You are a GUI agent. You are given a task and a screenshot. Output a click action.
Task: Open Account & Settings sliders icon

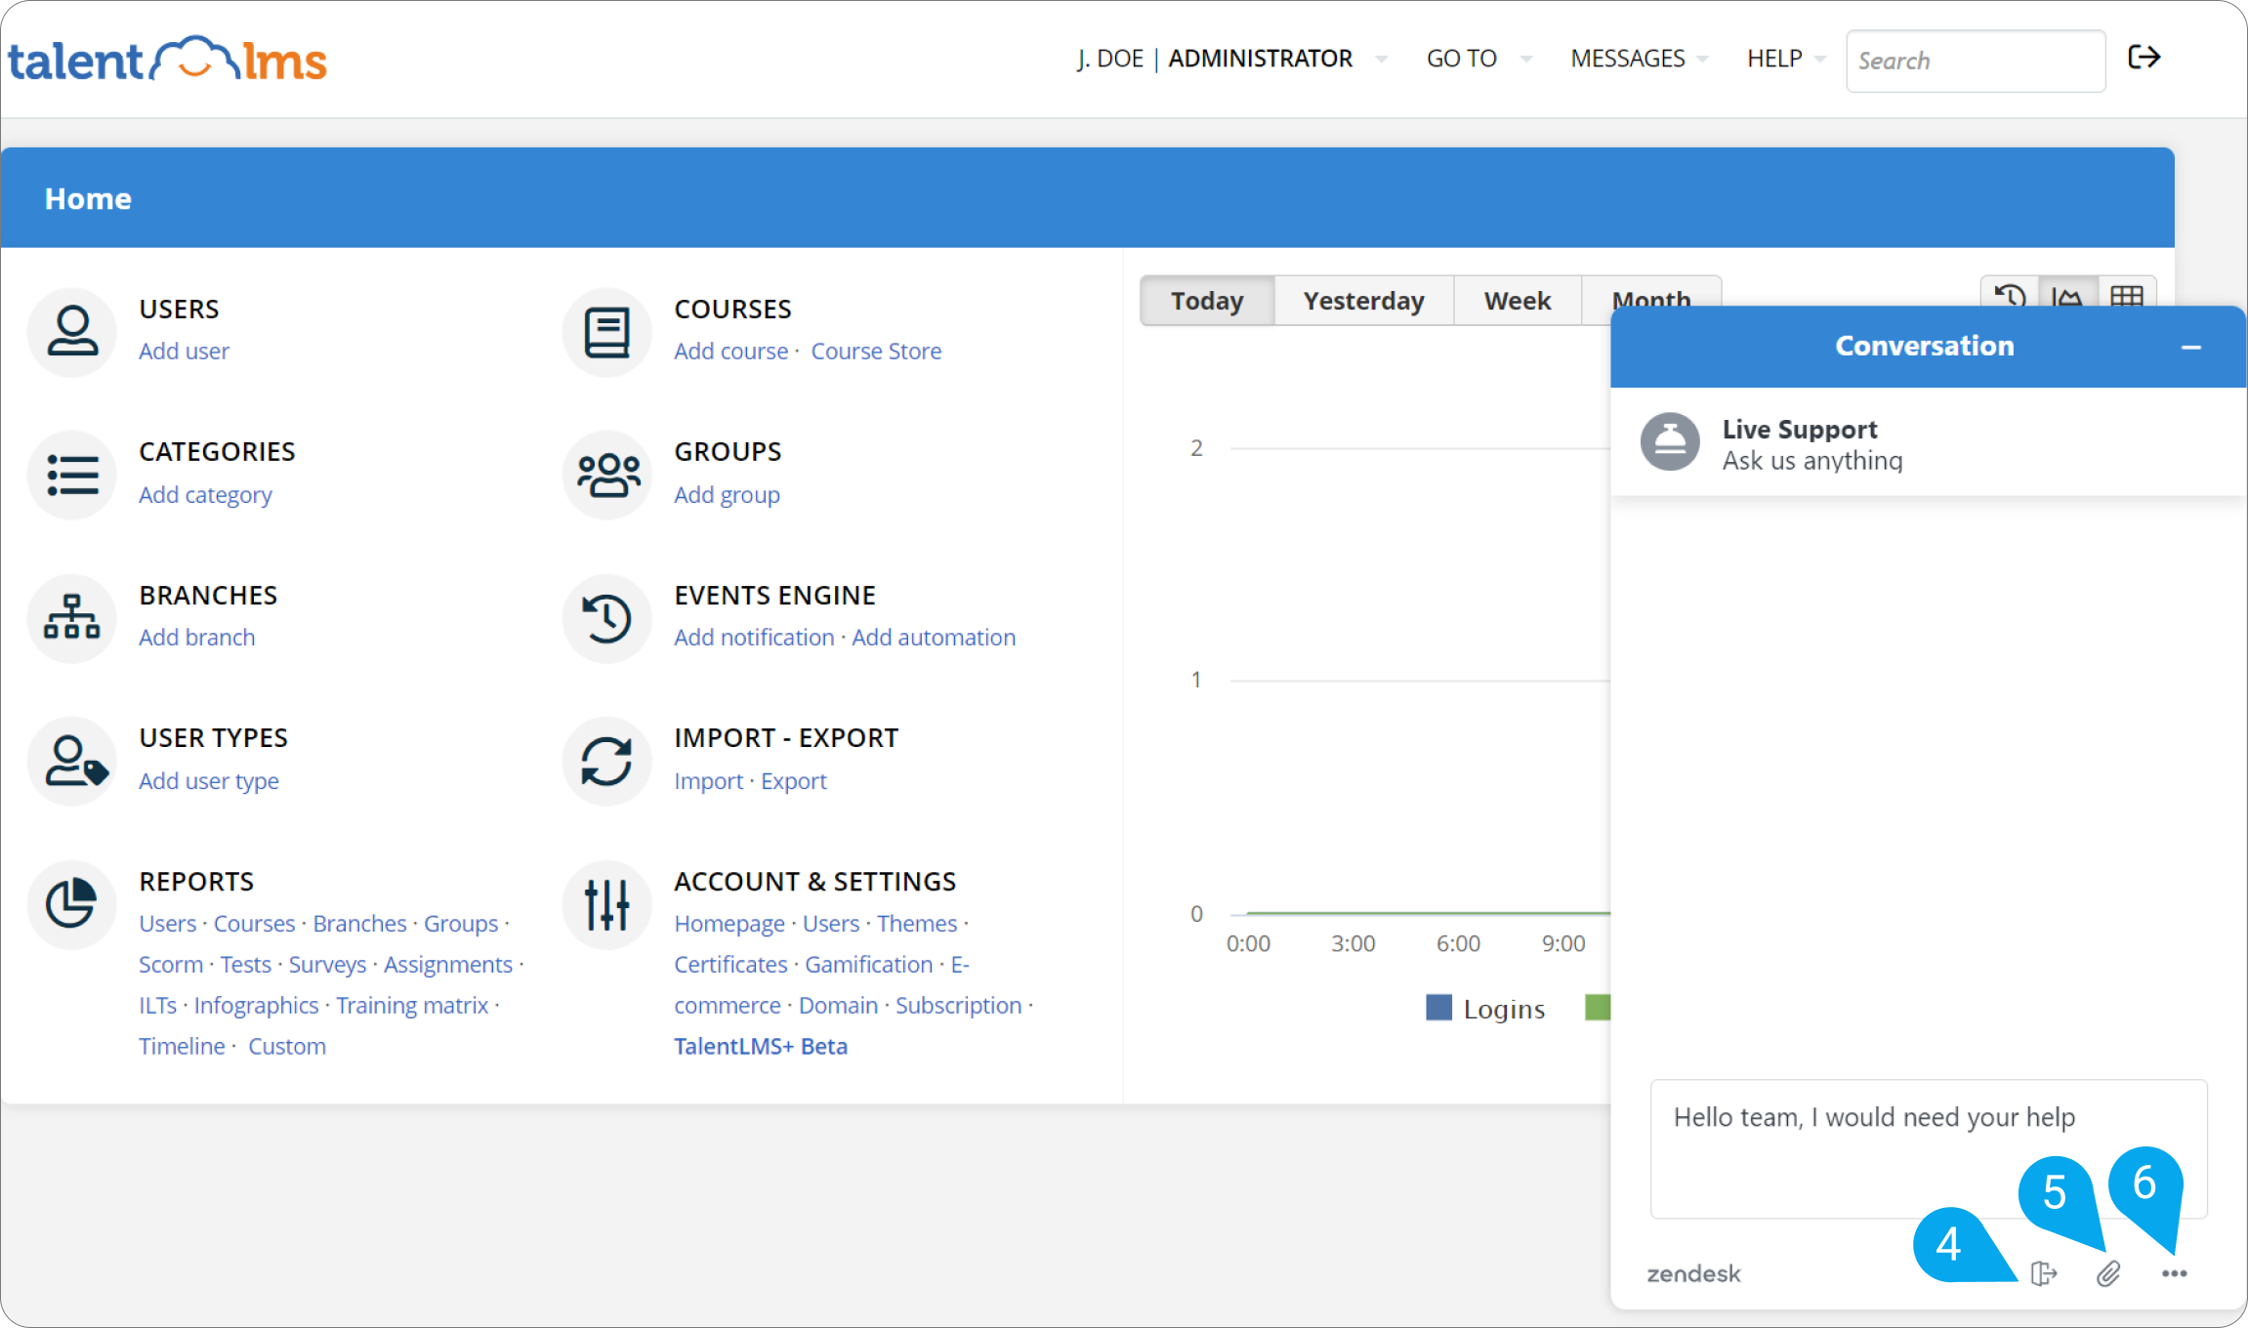[x=606, y=904]
